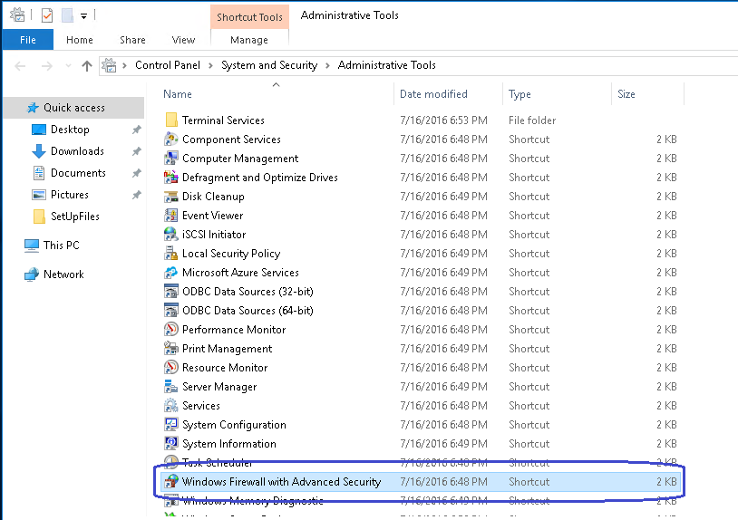The height and width of the screenshot is (520, 738).
Task: Click the Server Manager icon
Action: coord(170,387)
